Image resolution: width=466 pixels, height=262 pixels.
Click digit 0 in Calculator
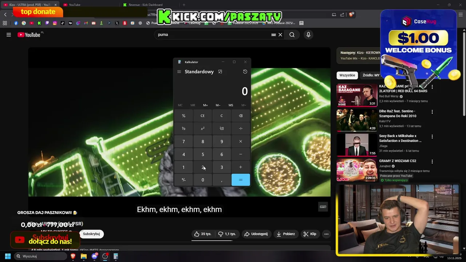[203, 180]
